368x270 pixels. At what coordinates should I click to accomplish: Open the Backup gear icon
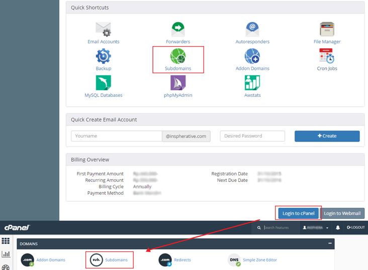(x=103, y=56)
